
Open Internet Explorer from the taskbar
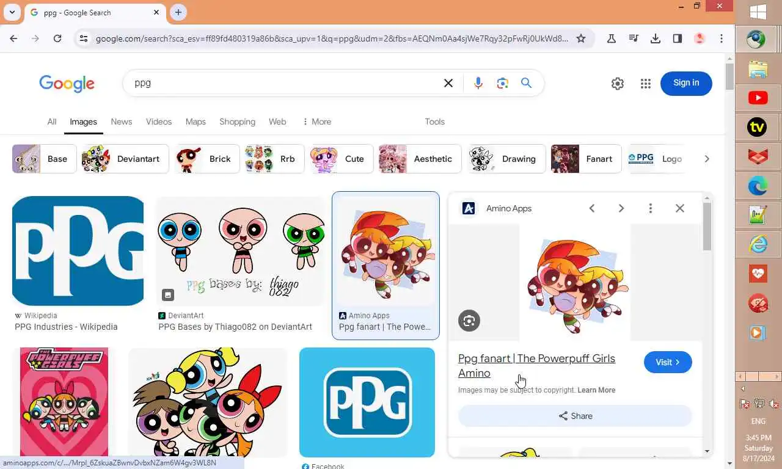758,244
